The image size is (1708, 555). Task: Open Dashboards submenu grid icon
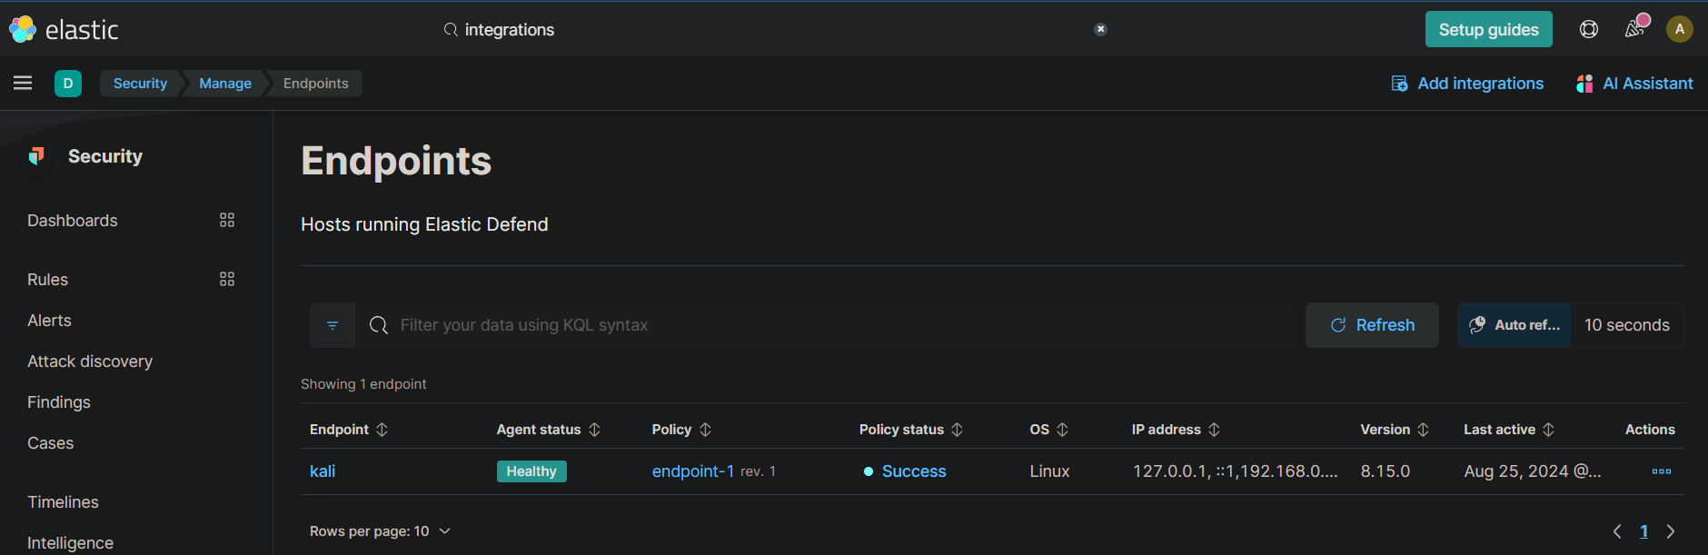(227, 220)
